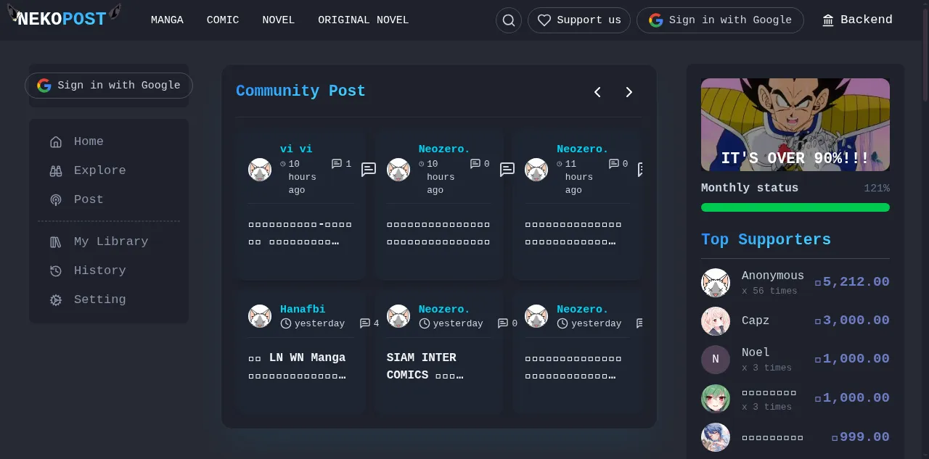Click Noel supporter N avatar
The width and height of the screenshot is (929, 459).
pos(716,360)
